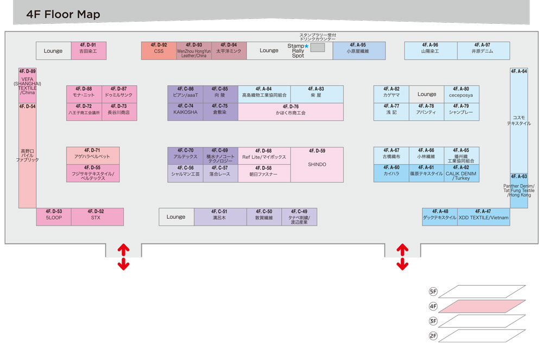Click the center Lounge area near 溝呂木

pos(176,216)
